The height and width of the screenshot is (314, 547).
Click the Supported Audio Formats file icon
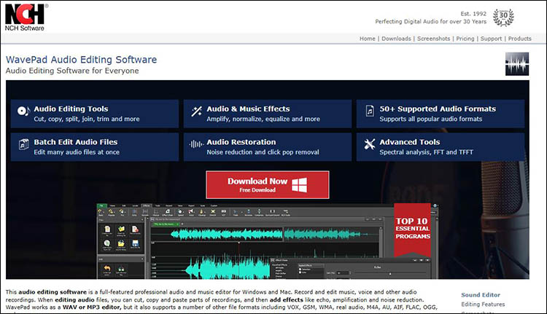coord(370,114)
